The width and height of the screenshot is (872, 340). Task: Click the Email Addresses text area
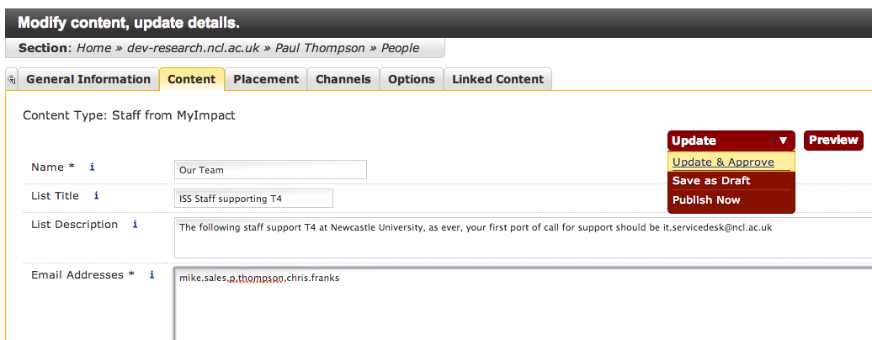(522, 303)
